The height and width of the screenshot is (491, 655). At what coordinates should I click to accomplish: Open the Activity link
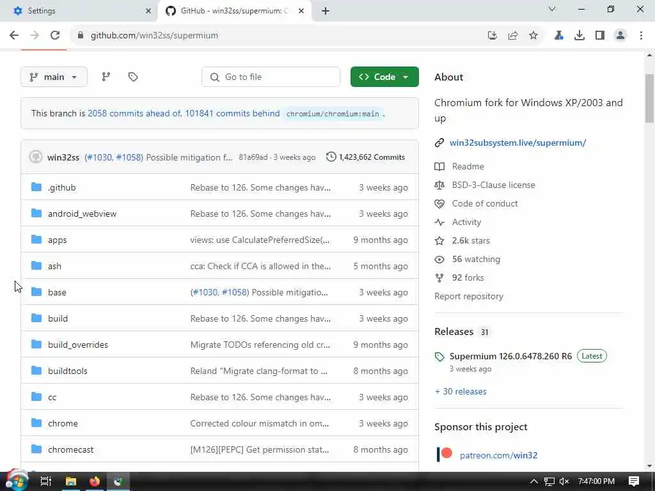pyautogui.click(x=466, y=222)
